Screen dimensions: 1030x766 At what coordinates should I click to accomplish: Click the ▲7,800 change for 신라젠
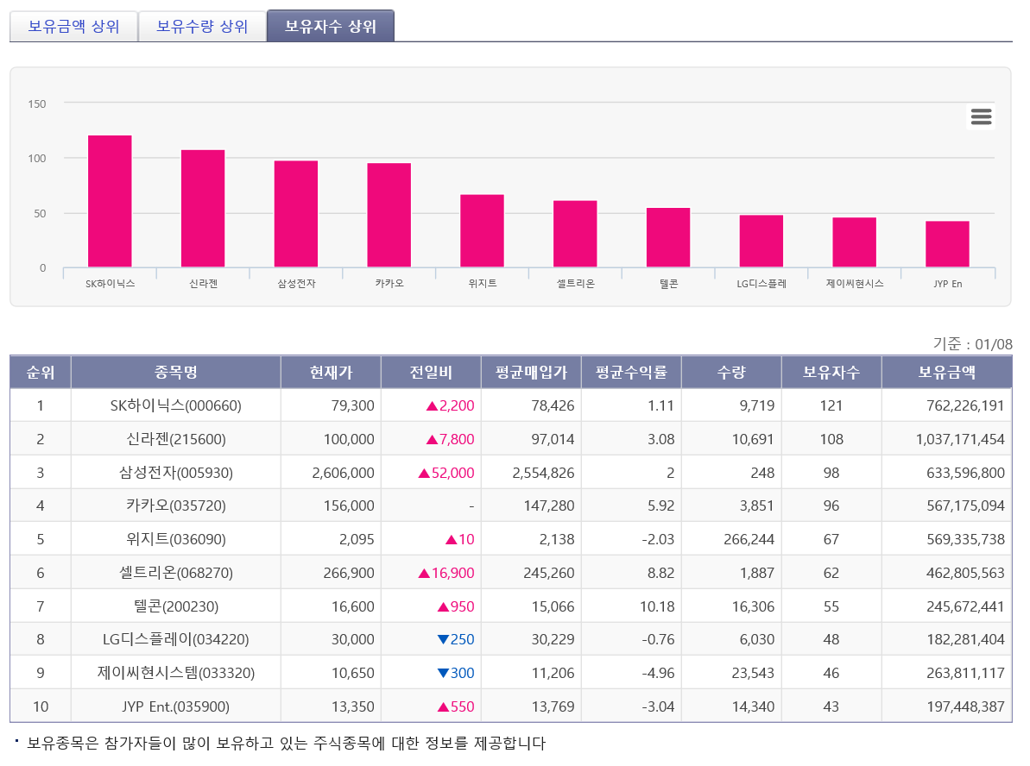coord(450,439)
